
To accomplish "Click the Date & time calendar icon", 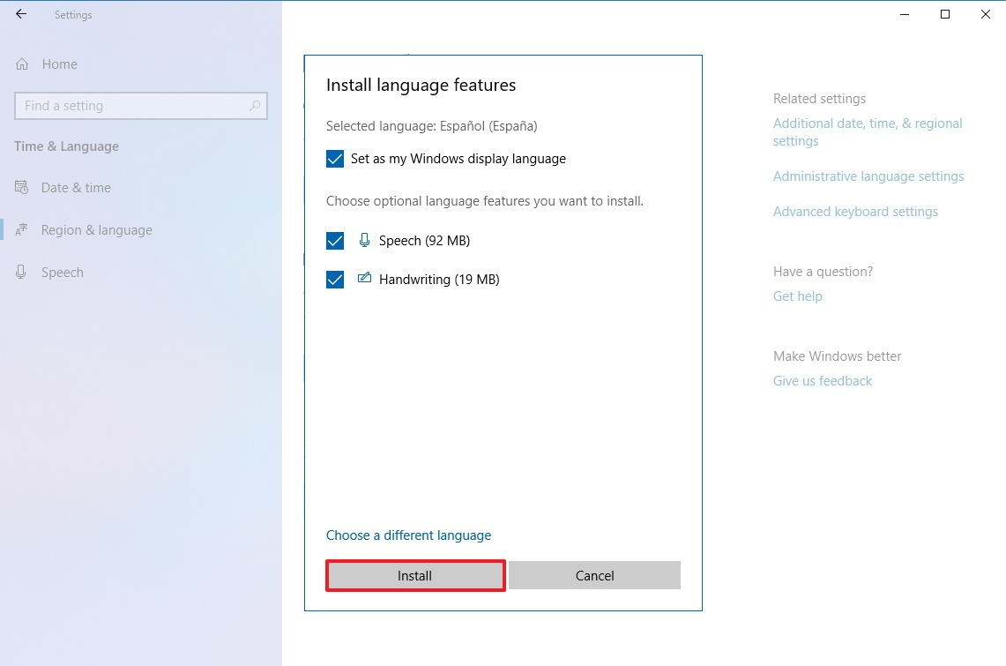I will (x=21, y=187).
